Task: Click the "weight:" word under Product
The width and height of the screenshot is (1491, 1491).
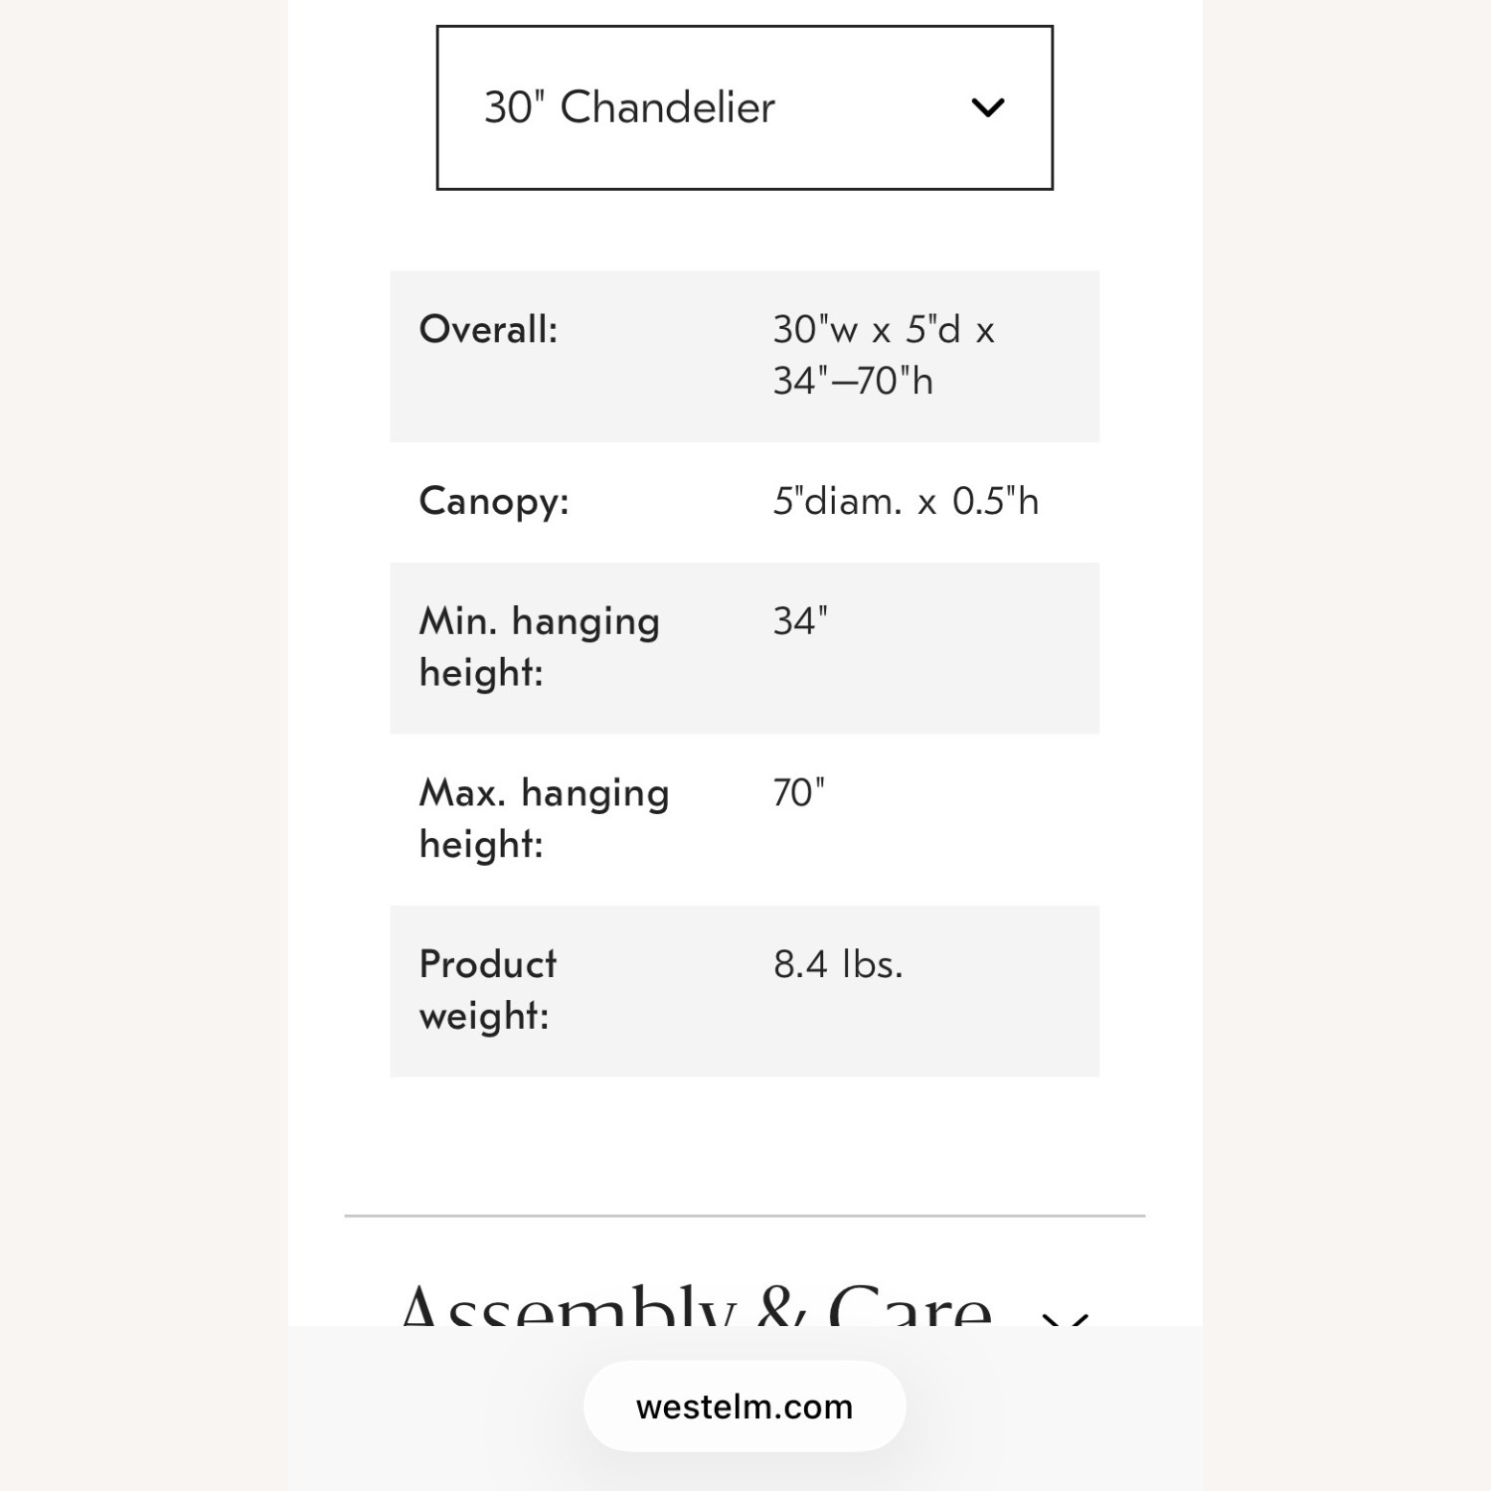Action: pyautogui.click(x=484, y=1016)
